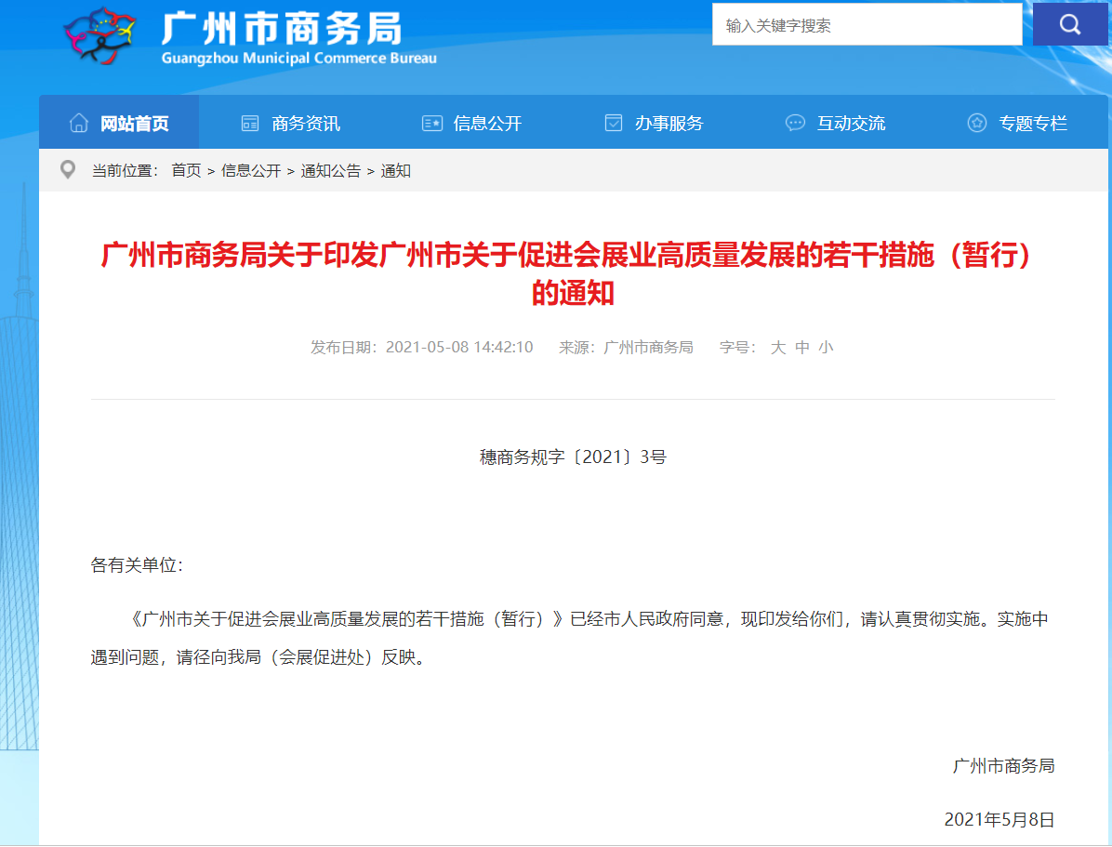Click the Guangzhou Commerce Bureau logo emblem
The width and height of the screenshot is (1112, 847).
pyautogui.click(x=100, y=35)
